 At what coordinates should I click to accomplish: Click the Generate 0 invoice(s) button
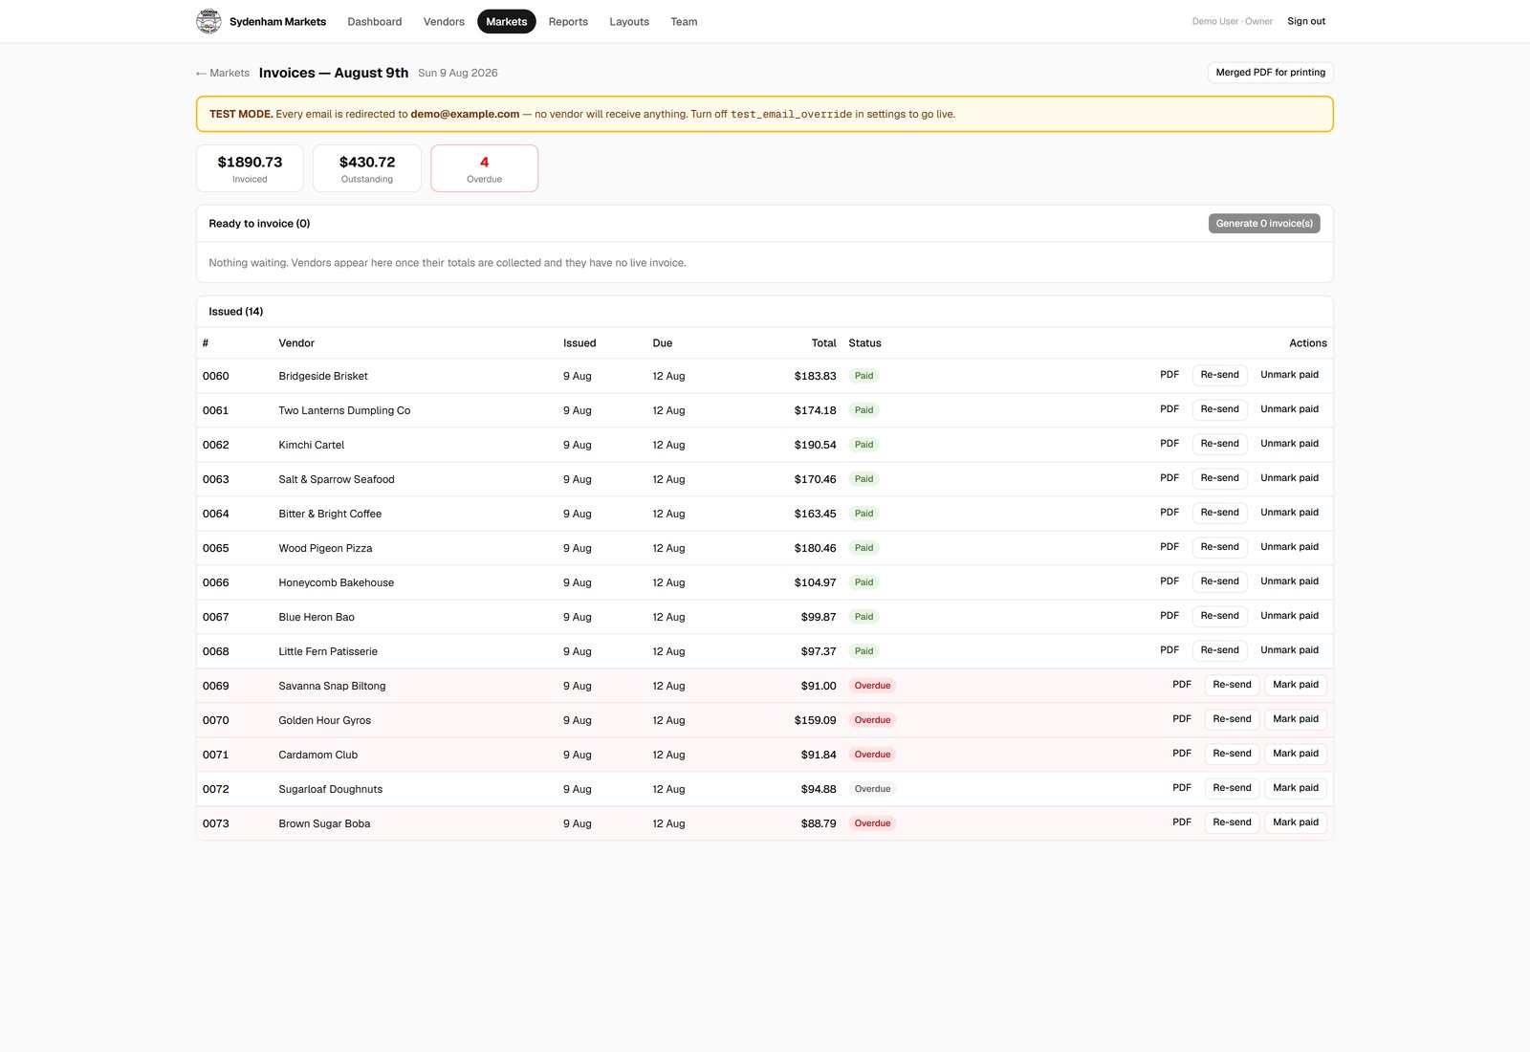[x=1264, y=223]
